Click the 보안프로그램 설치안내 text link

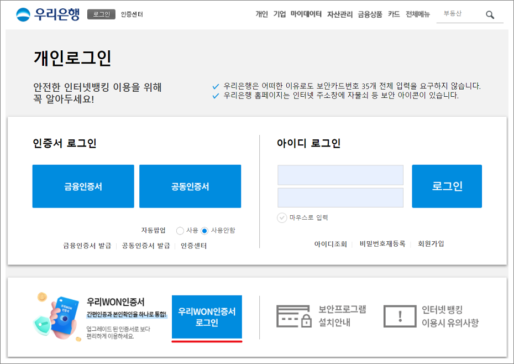pyautogui.click(x=342, y=316)
